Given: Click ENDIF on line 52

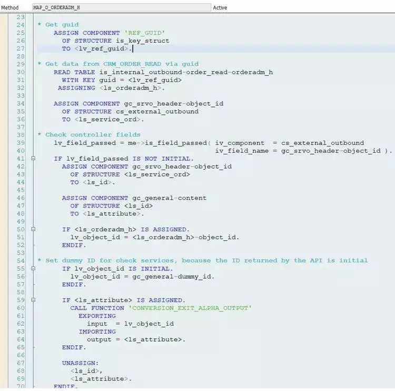Looking at the screenshot, I should coord(74,245).
